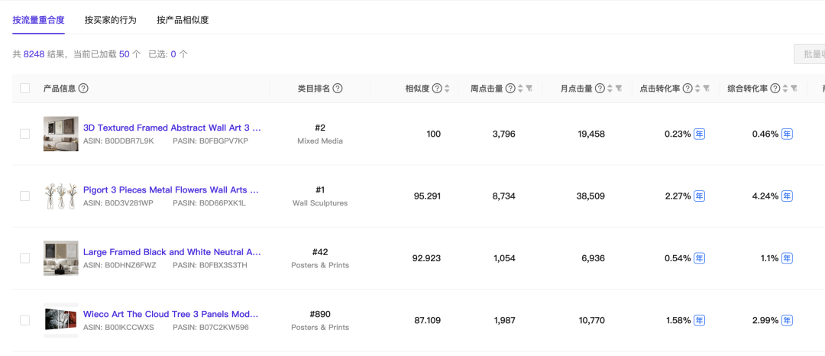Open thumbnail of 3D Textured Framed wall art
The height and width of the screenshot is (356, 825).
coord(61,134)
